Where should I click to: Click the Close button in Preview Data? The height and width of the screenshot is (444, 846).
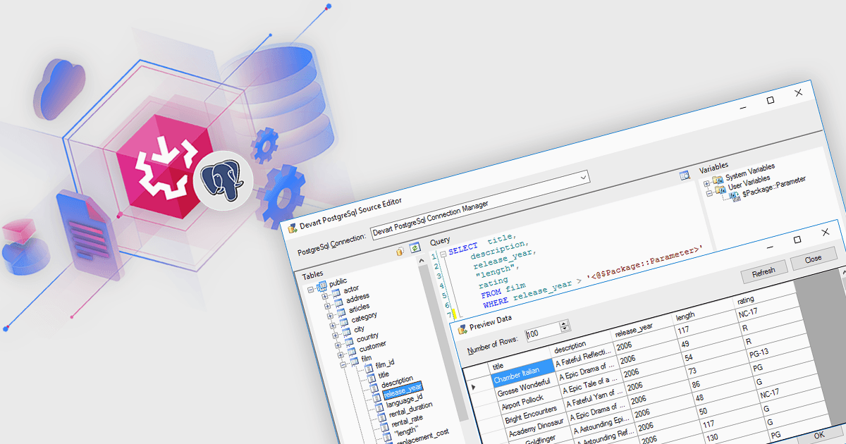(x=814, y=259)
